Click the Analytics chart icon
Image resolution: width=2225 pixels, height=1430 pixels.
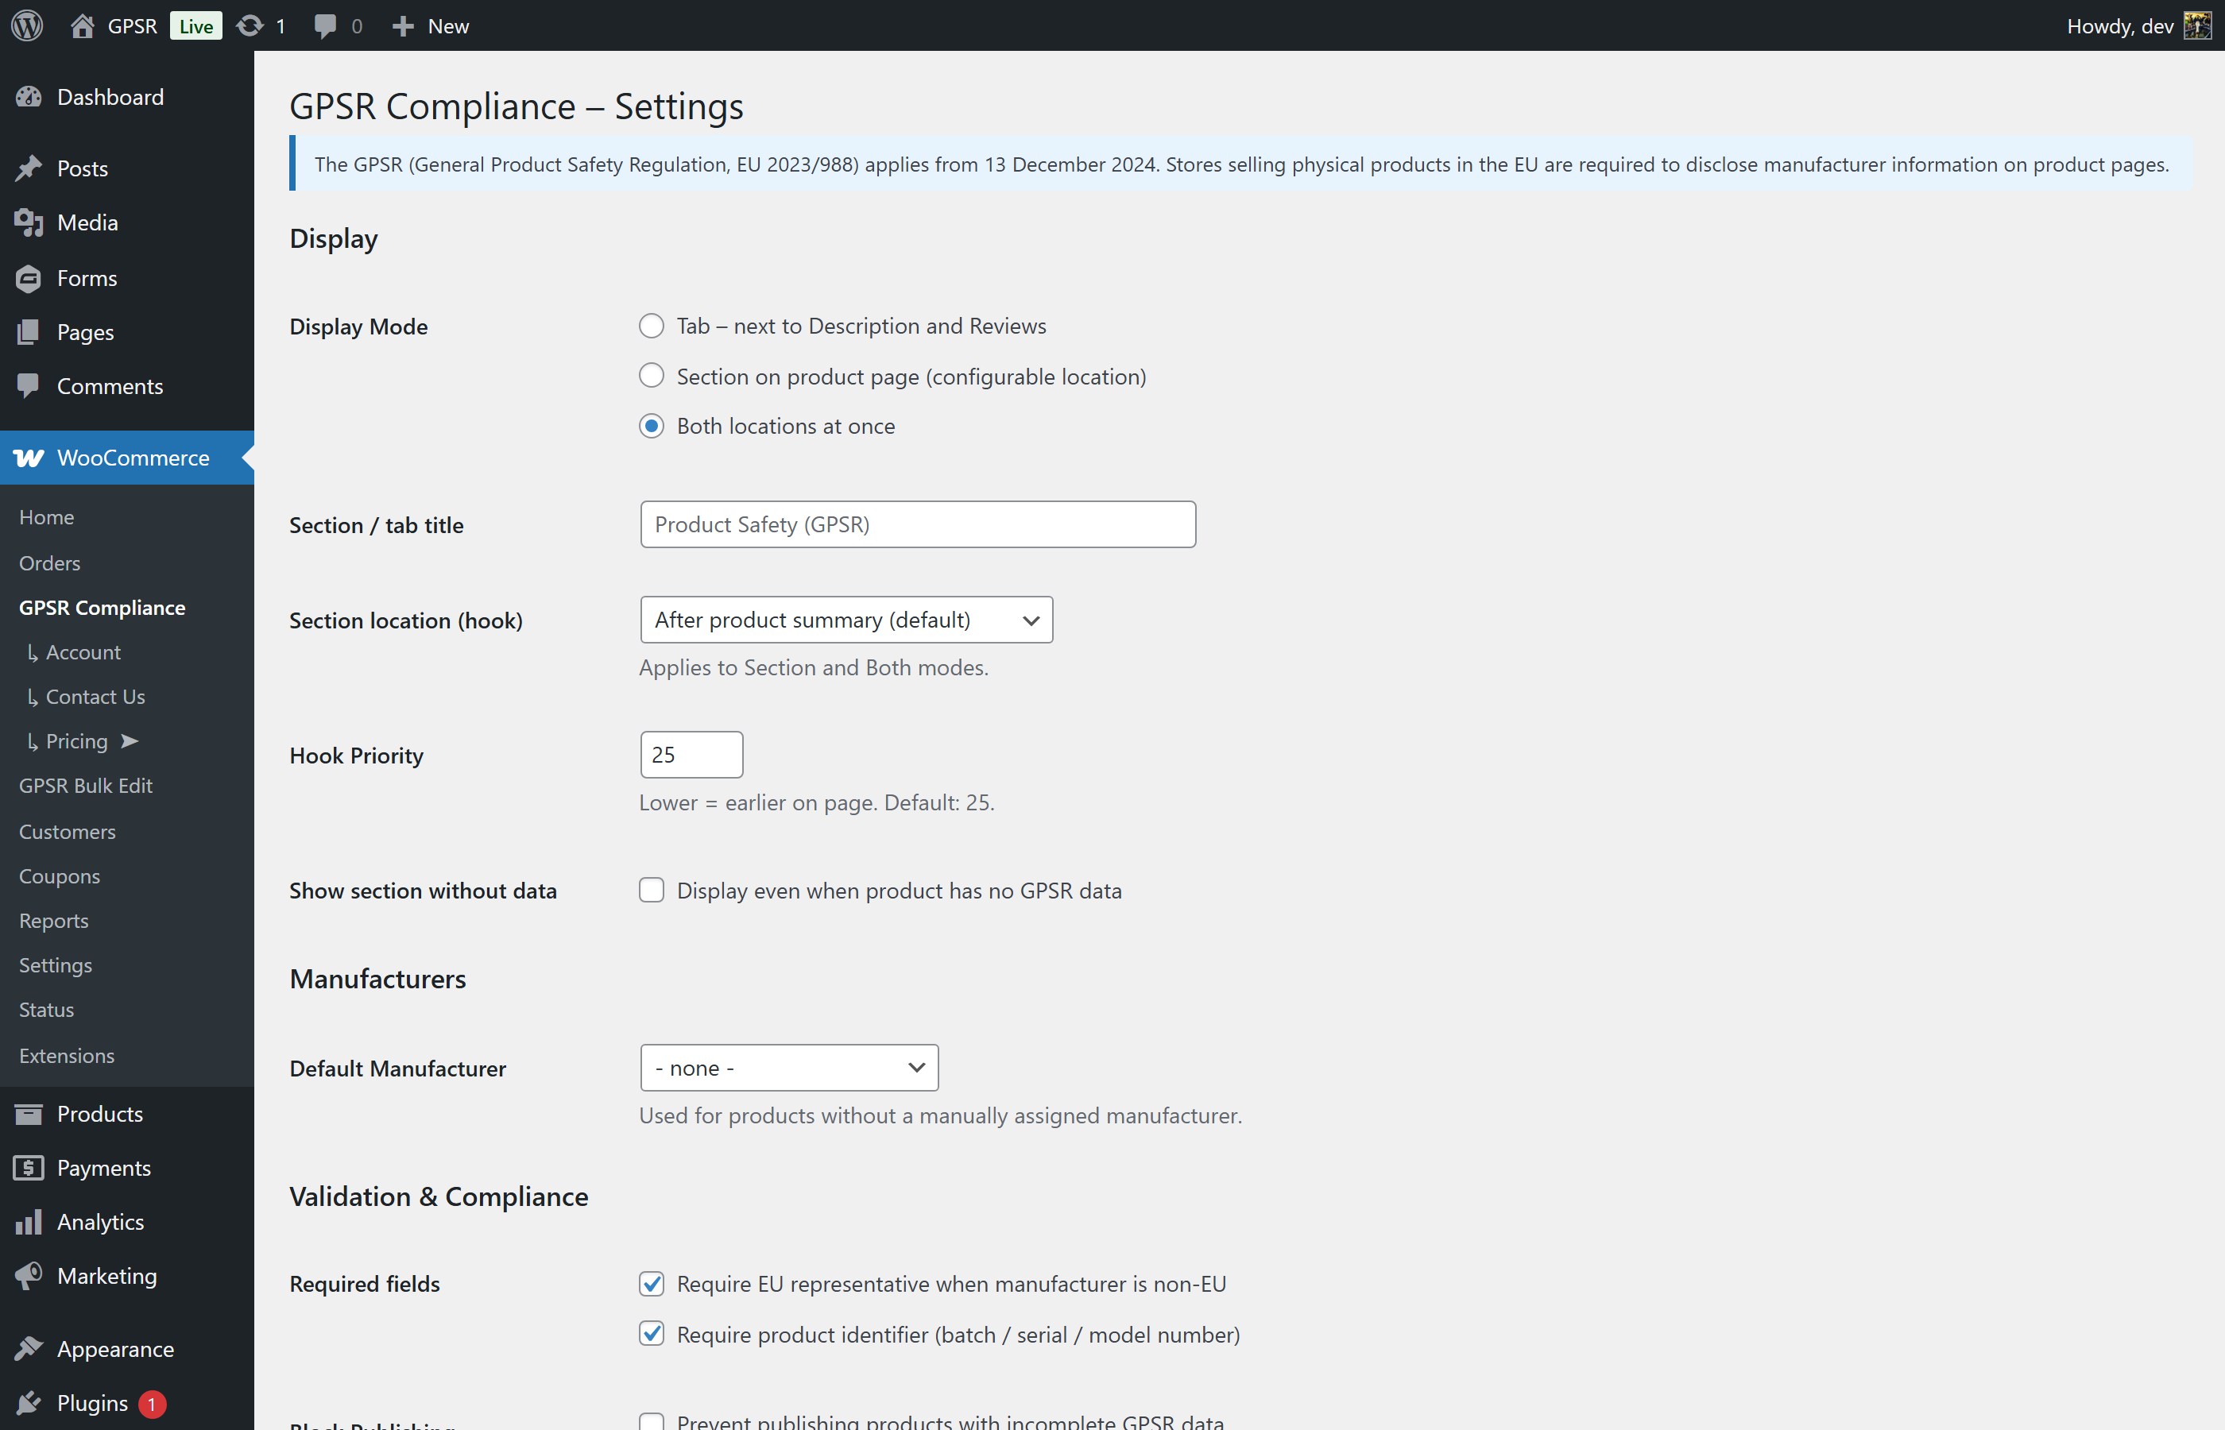click(x=29, y=1221)
